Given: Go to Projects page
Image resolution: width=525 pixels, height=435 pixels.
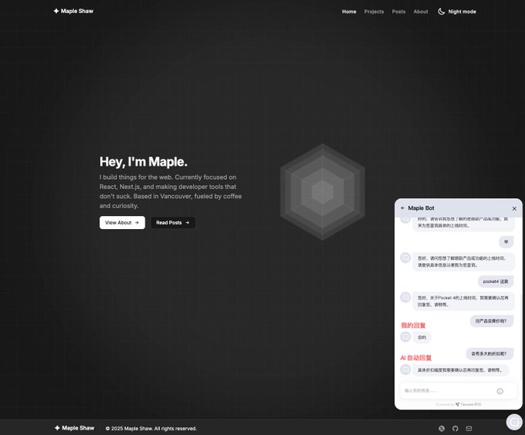Looking at the screenshot, I should [374, 12].
